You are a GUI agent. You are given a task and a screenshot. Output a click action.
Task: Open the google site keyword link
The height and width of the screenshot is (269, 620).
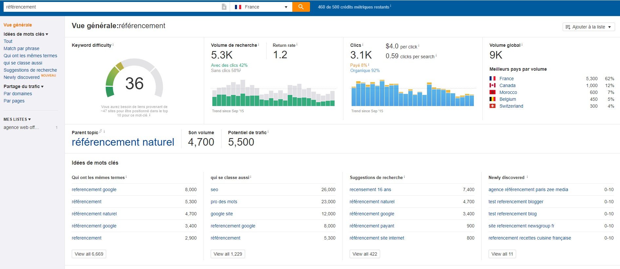(222, 214)
